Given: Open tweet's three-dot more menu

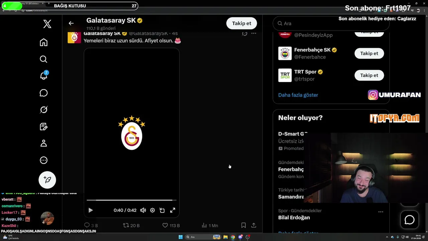Looking at the screenshot, I should click(254, 33).
